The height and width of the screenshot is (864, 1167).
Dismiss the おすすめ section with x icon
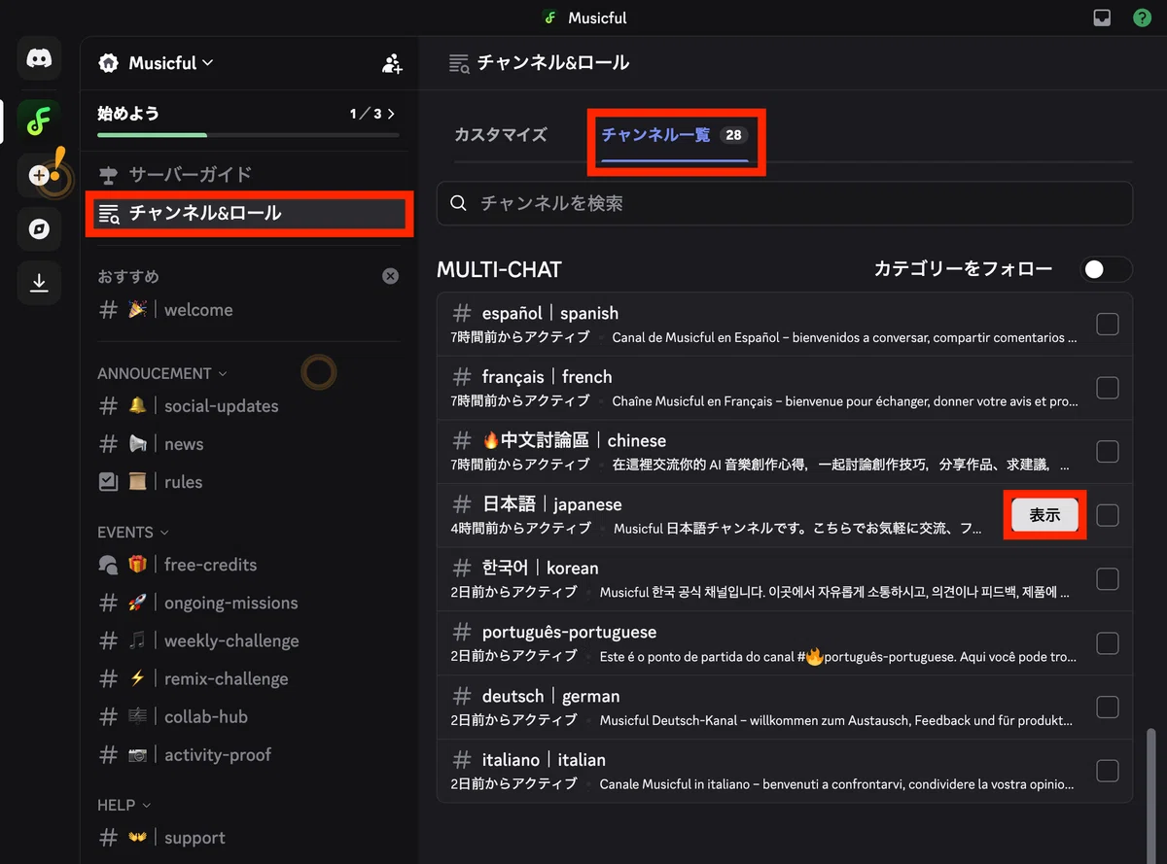tap(390, 276)
